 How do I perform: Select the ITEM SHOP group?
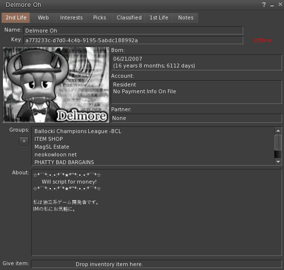[49, 139]
